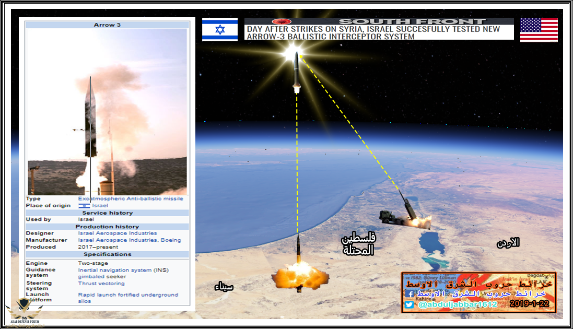The width and height of the screenshot is (573, 329).
Task: Click the Steering system label
Action: [39, 286]
